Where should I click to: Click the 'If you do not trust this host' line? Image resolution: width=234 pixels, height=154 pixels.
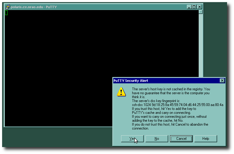tap(170, 124)
